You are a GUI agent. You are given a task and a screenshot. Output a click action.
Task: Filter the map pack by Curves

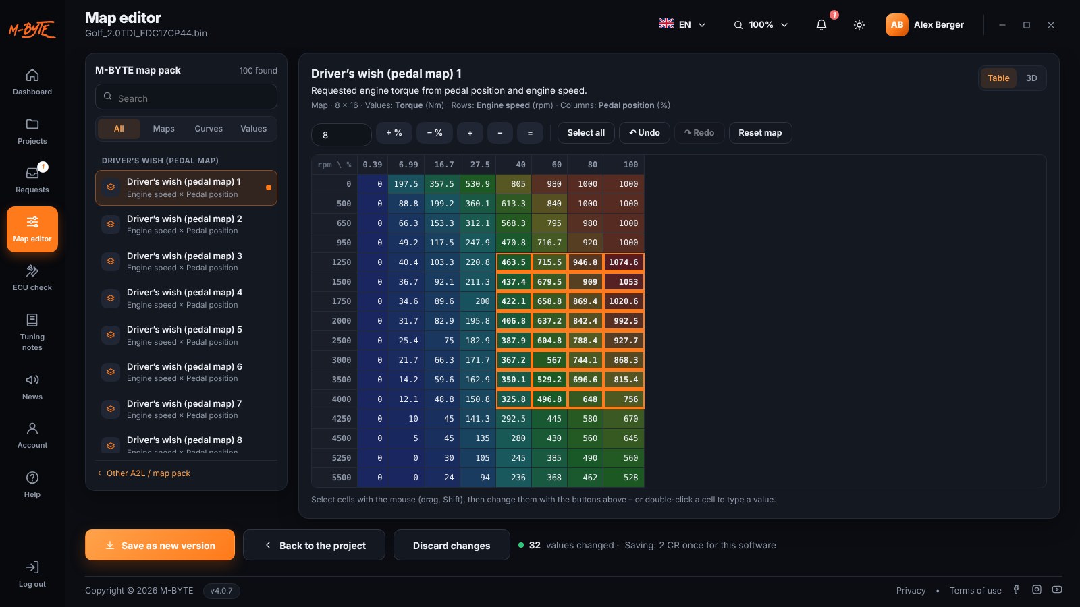(209, 129)
